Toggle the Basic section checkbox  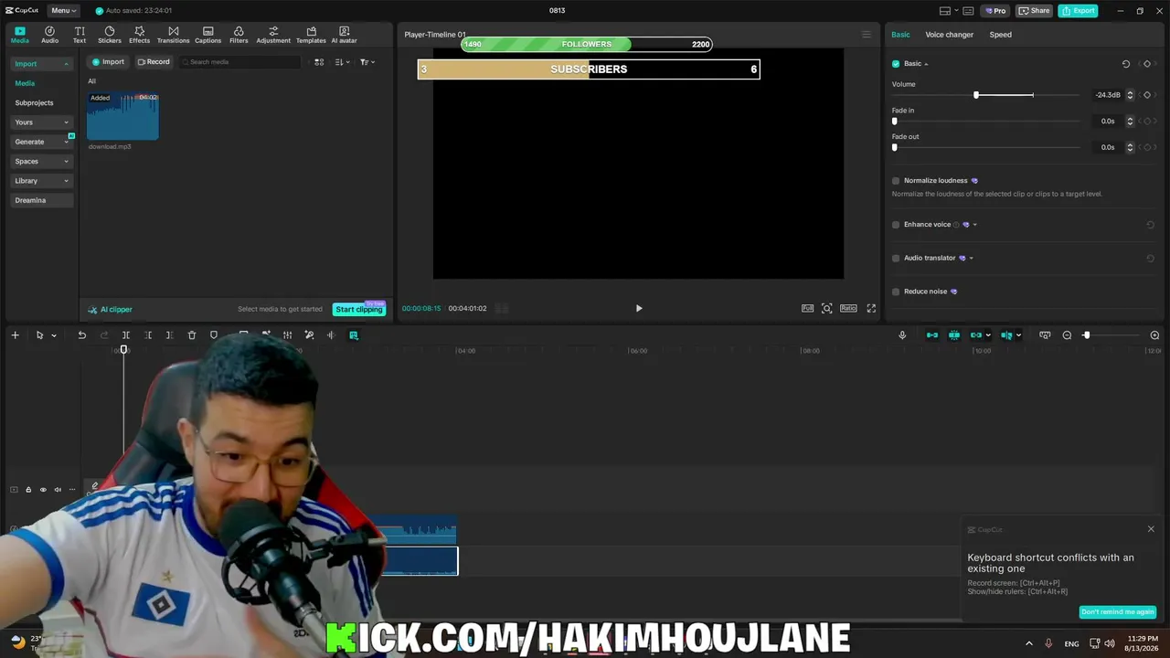[x=896, y=64]
